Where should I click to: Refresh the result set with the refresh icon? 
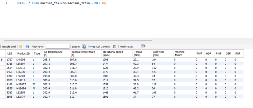pyautogui.click(x=28, y=47)
